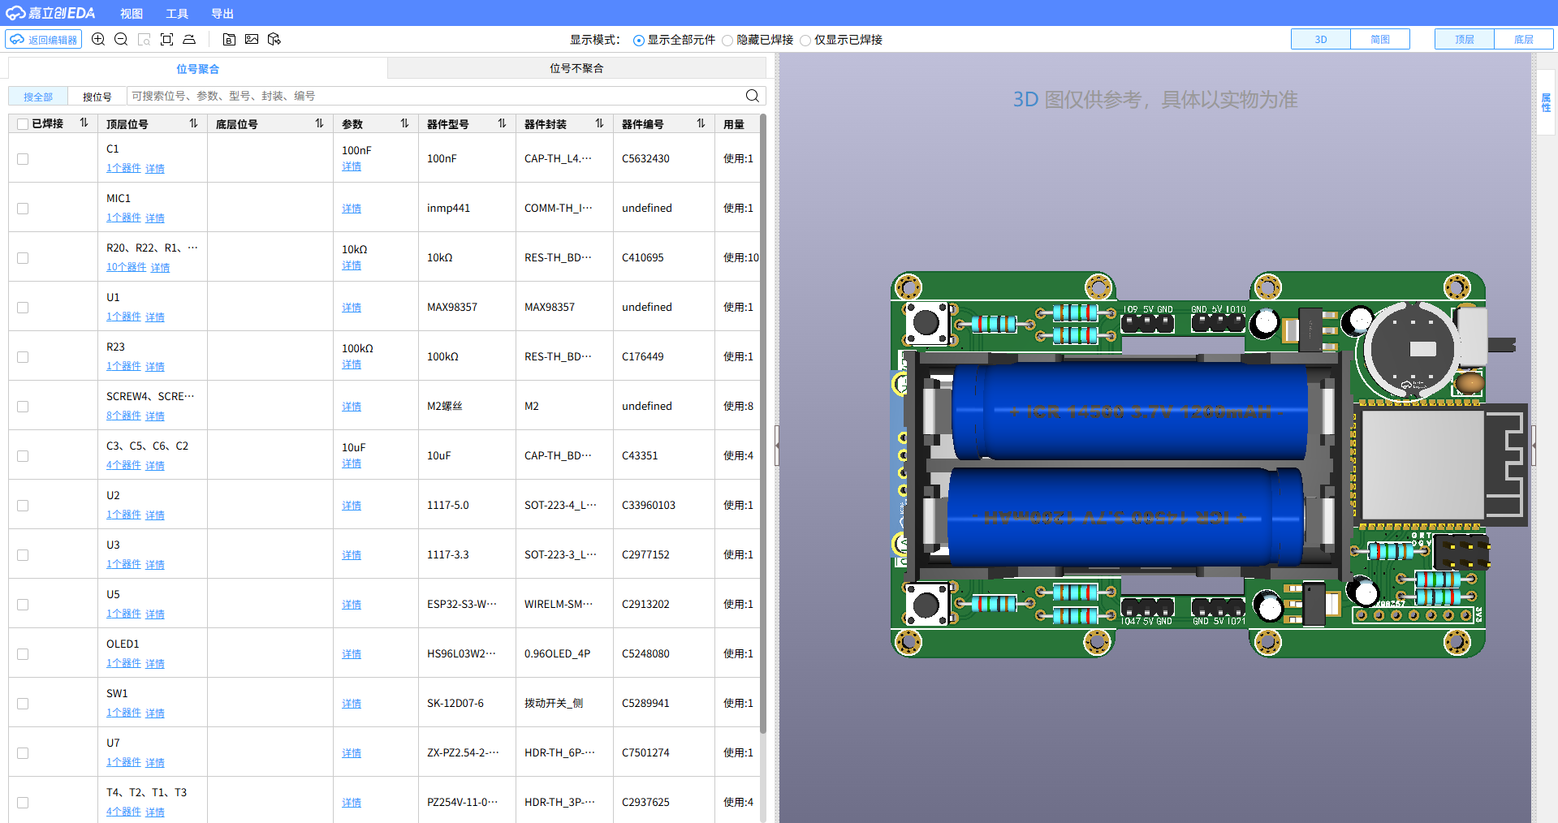The width and height of the screenshot is (1558, 823).
Task: Click the 返回编辑器 button
Action: (44, 39)
